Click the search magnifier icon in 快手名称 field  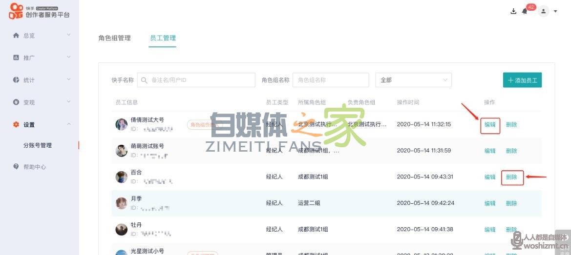point(144,80)
